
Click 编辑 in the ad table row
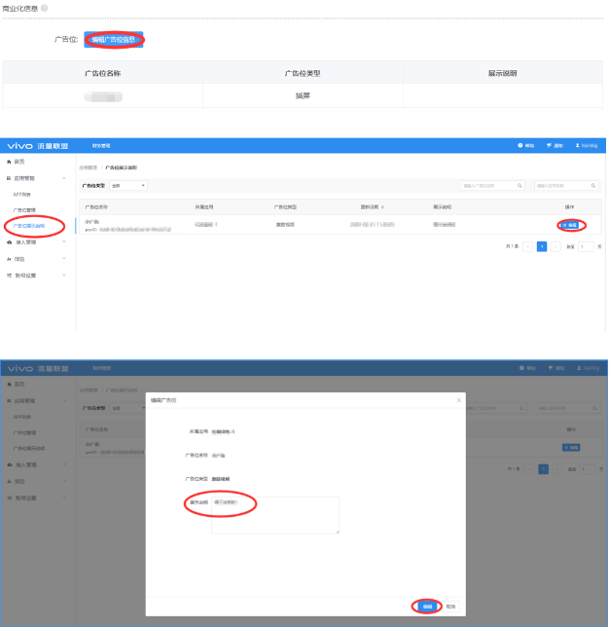tap(571, 225)
